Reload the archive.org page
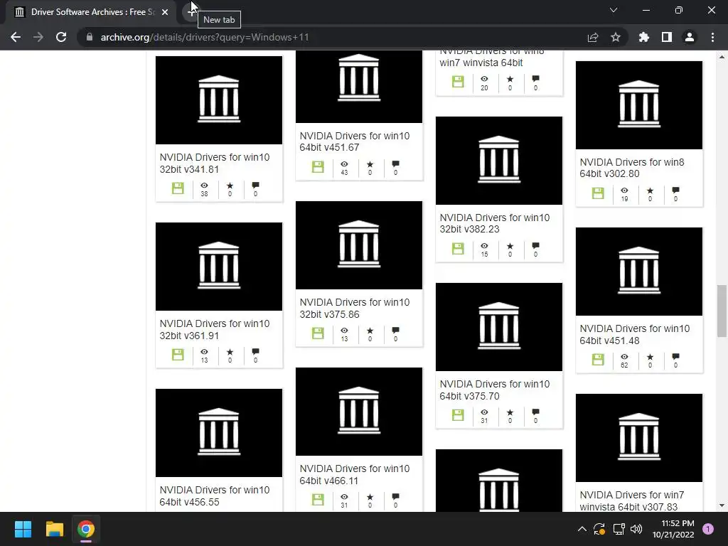This screenshot has height=546, width=728. tap(61, 37)
